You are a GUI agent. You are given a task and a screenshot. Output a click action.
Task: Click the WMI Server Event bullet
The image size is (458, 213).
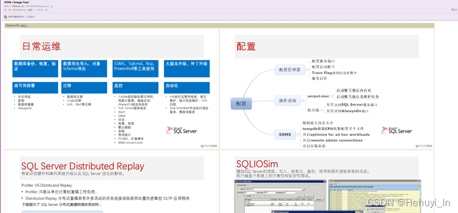(x=130, y=143)
